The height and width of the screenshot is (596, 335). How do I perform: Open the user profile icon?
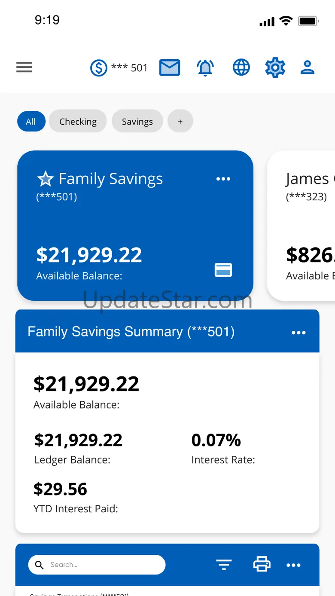(308, 67)
